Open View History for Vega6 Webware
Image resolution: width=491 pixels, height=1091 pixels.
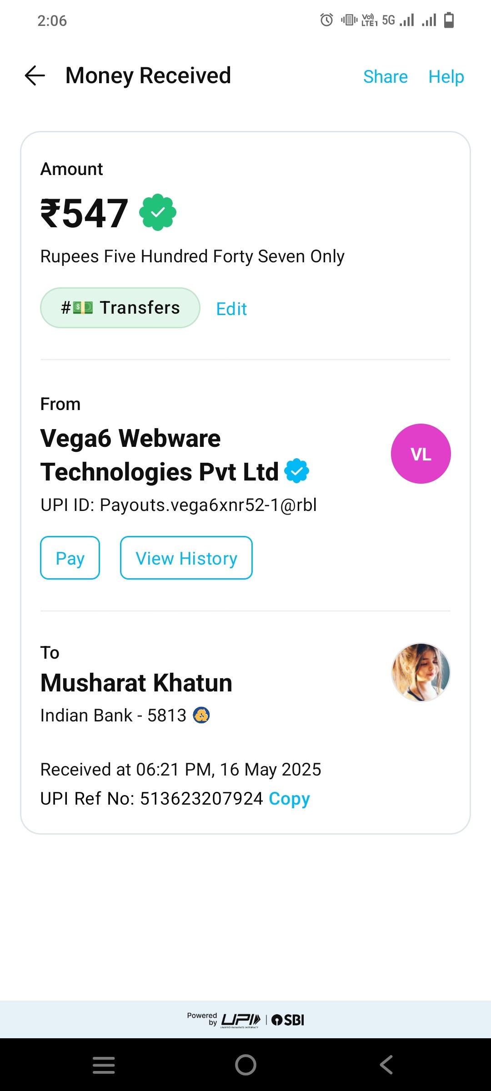tap(186, 558)
